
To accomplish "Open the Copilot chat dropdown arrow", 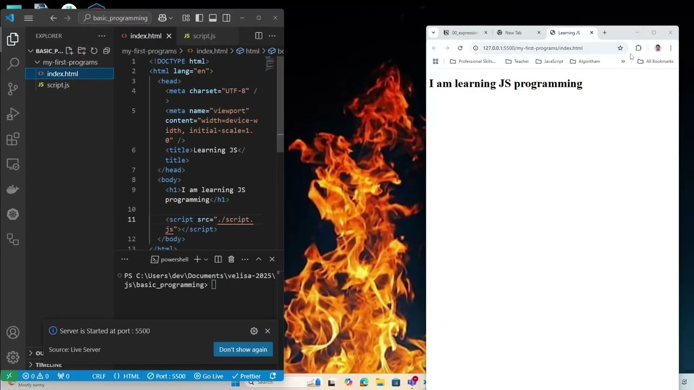I will coord(171,18).
